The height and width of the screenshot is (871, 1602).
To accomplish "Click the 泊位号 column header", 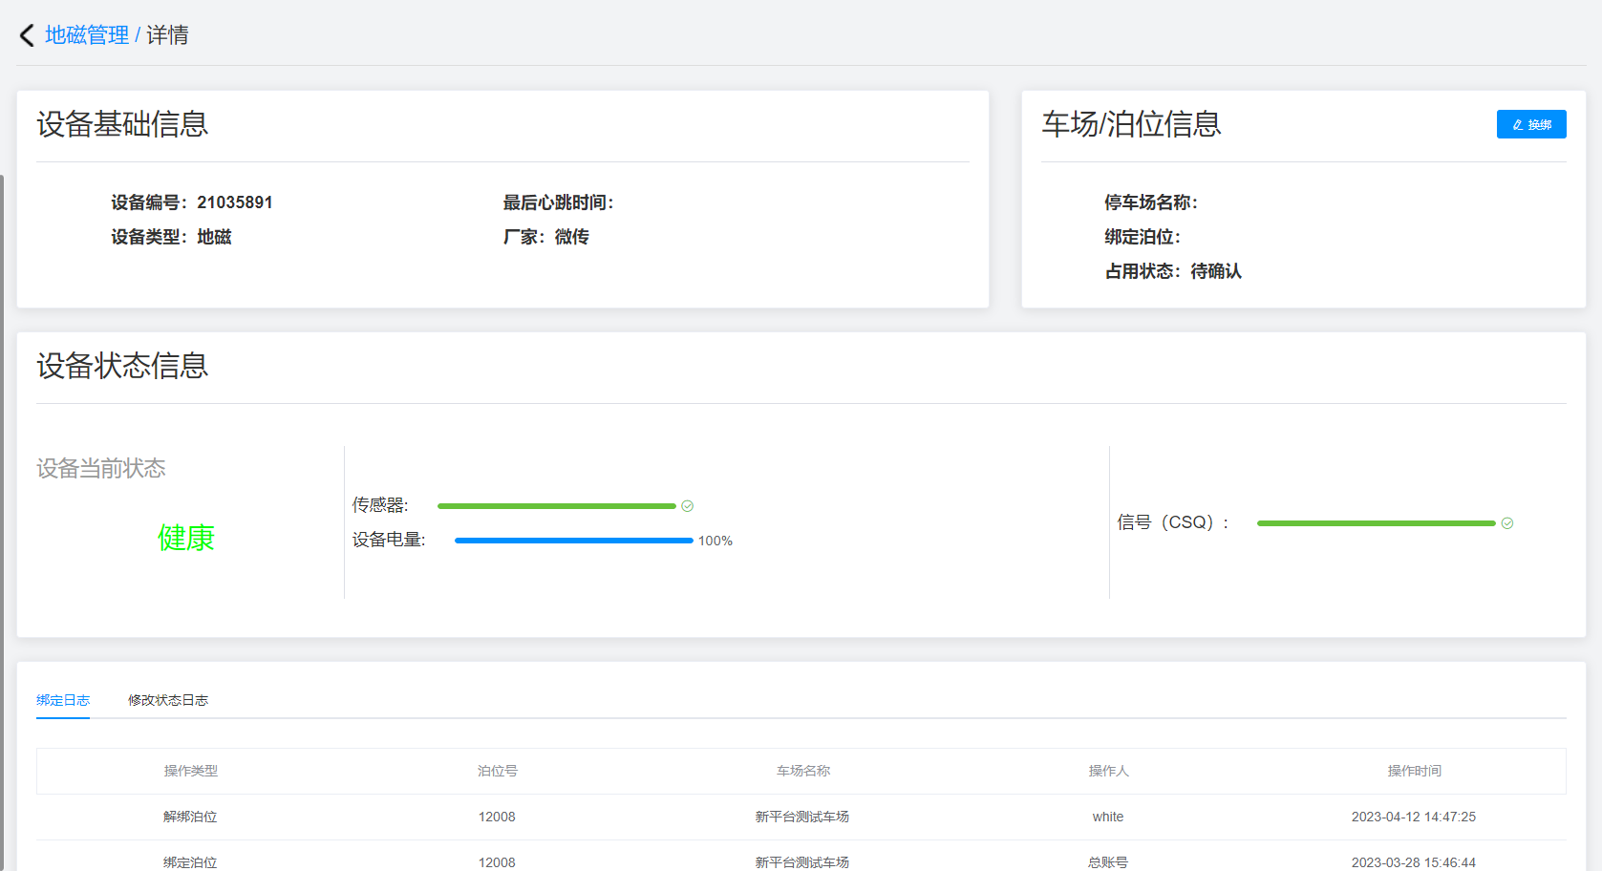I will 497,771.
